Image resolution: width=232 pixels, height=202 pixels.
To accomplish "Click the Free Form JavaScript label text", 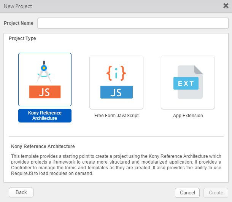I will [x=116, y=116].
